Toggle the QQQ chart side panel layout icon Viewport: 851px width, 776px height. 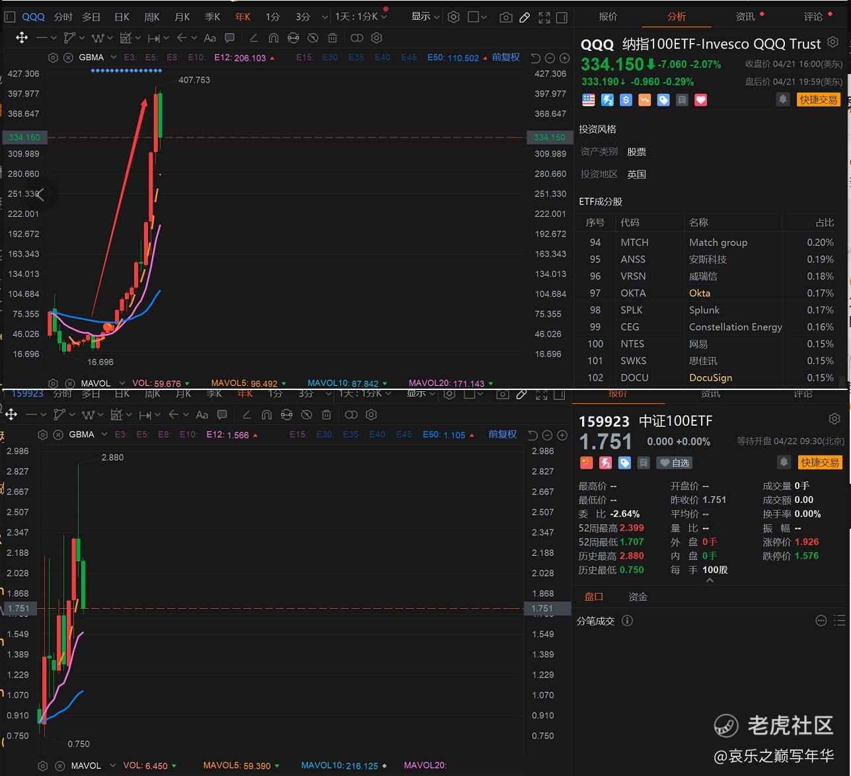562,17
